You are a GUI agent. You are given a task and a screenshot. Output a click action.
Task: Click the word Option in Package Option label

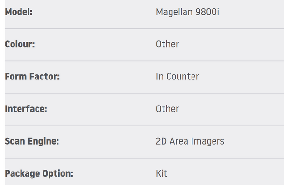tap(58, 174)
